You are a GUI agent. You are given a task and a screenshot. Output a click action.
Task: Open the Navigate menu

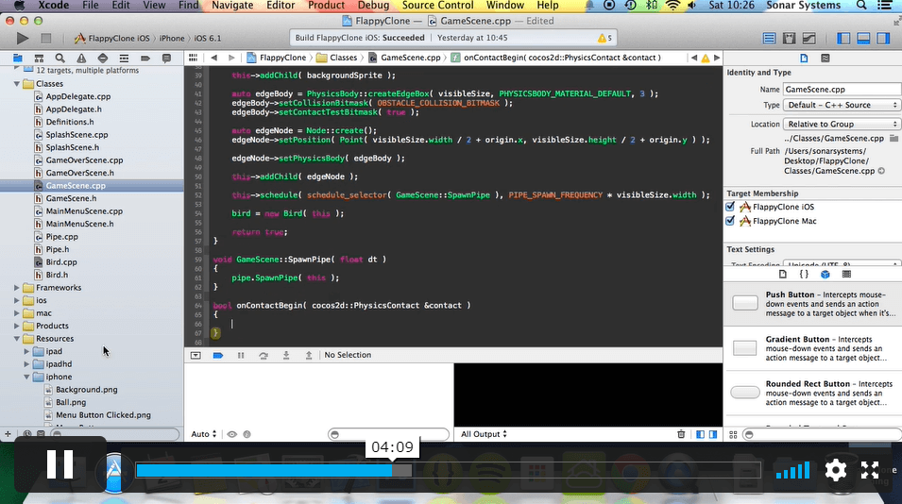(232, 6)
